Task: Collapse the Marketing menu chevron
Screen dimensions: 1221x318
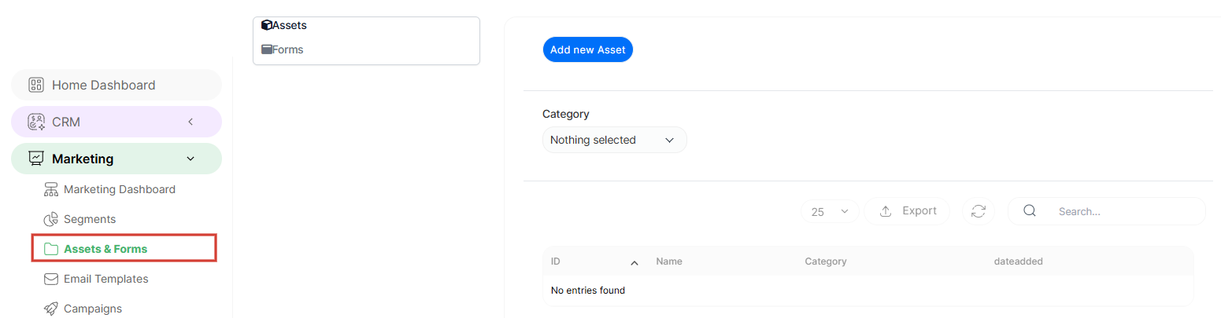Action: click(191, 159)
